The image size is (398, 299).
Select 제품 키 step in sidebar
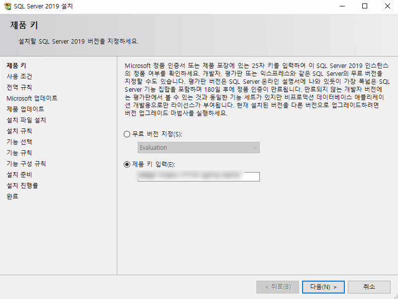[x=16, y=65]
